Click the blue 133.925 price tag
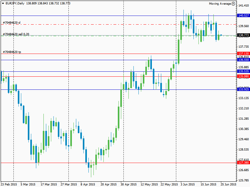Viewport: 250px width, 187px height. click(x=243, y=89)
